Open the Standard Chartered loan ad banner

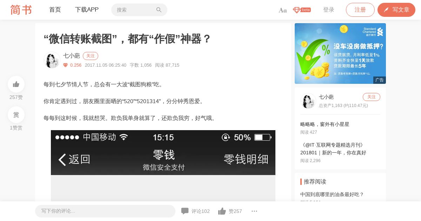click(340, 53)
